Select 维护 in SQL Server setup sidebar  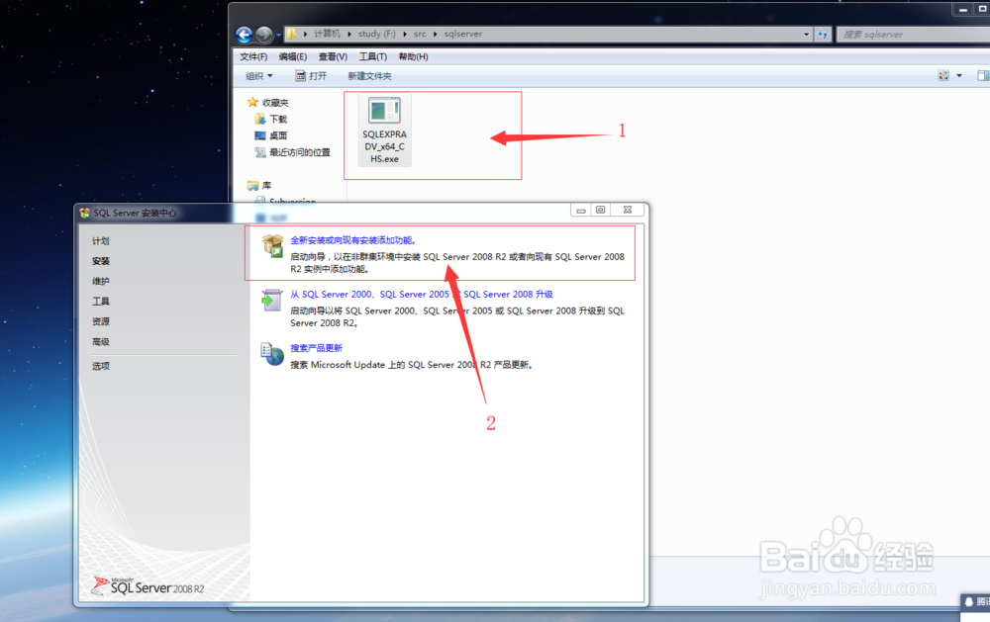(100, 282)
